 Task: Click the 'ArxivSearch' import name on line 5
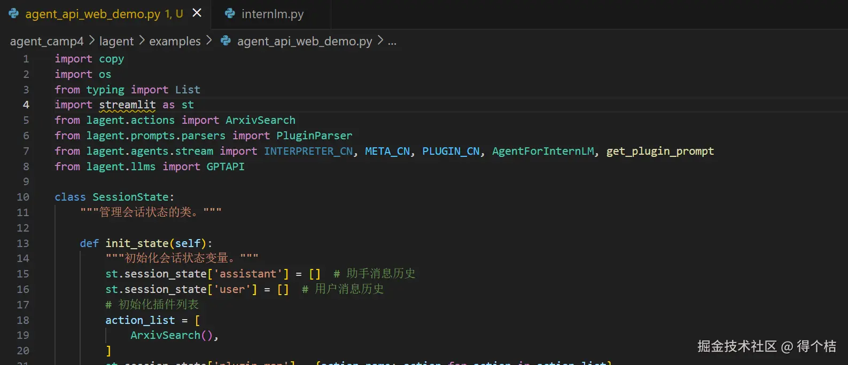(260, 120)
